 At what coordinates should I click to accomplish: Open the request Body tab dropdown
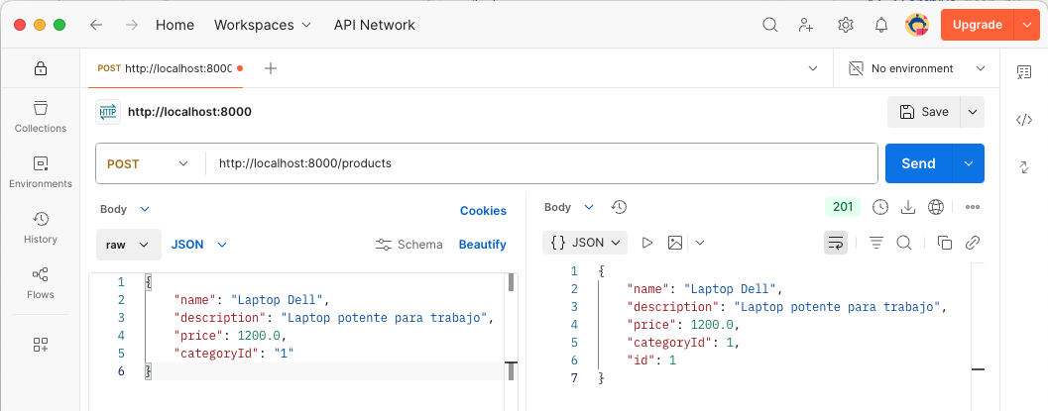[x=125, y=209]
